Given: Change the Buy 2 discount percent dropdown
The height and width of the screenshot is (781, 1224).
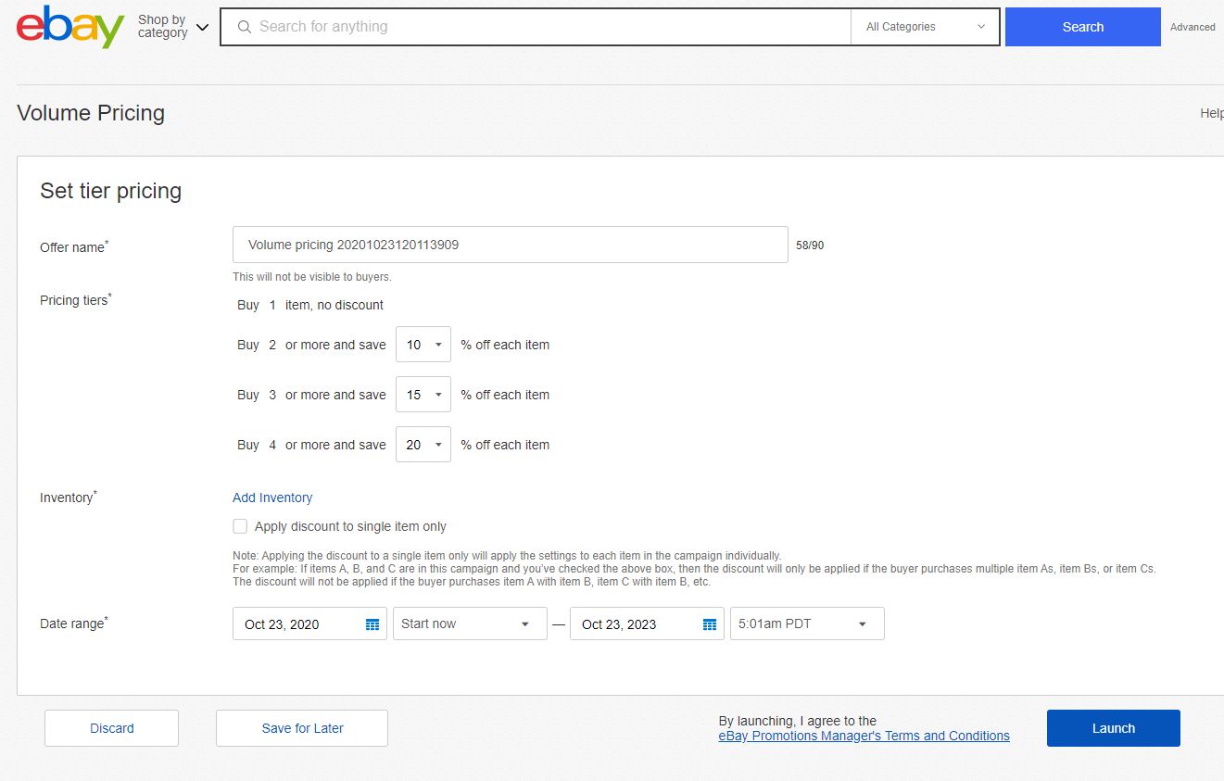Looking at the screenshot, I should [x=423, y=345].
